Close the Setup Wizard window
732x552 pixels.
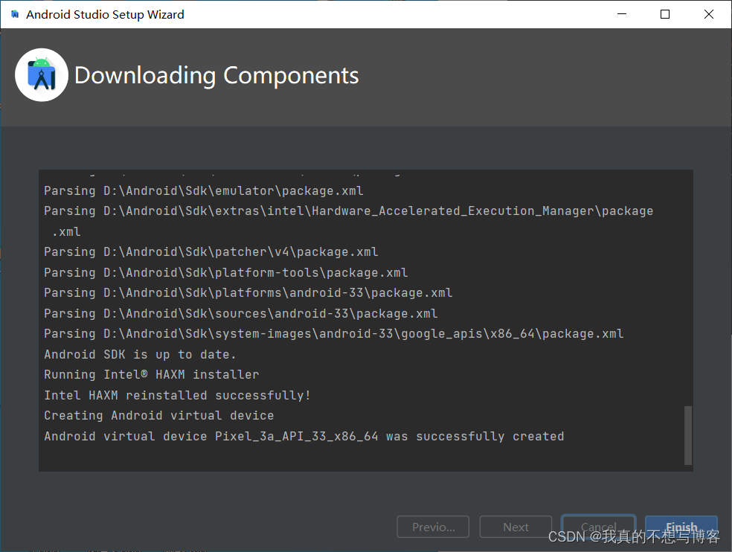(x=709, y=14)
